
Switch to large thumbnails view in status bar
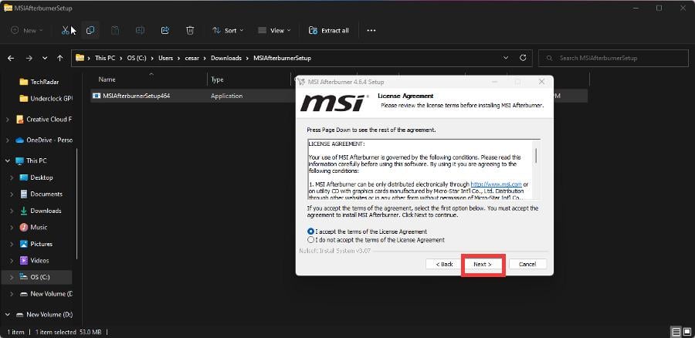687,331
